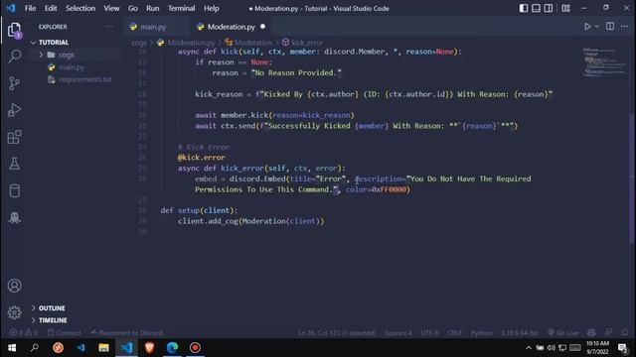Click the feedback icon in status bar

tap(608, 333)
